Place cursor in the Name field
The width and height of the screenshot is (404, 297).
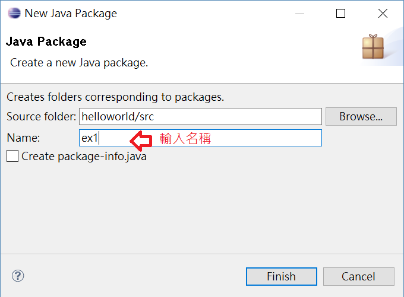[x=200, y=138]
